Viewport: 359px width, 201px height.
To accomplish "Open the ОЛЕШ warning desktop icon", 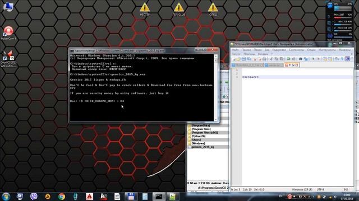I will pyautogui.click(x=213, y=9).
